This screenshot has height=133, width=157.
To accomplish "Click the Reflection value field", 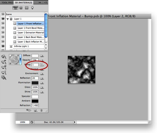I will point(35,78).
